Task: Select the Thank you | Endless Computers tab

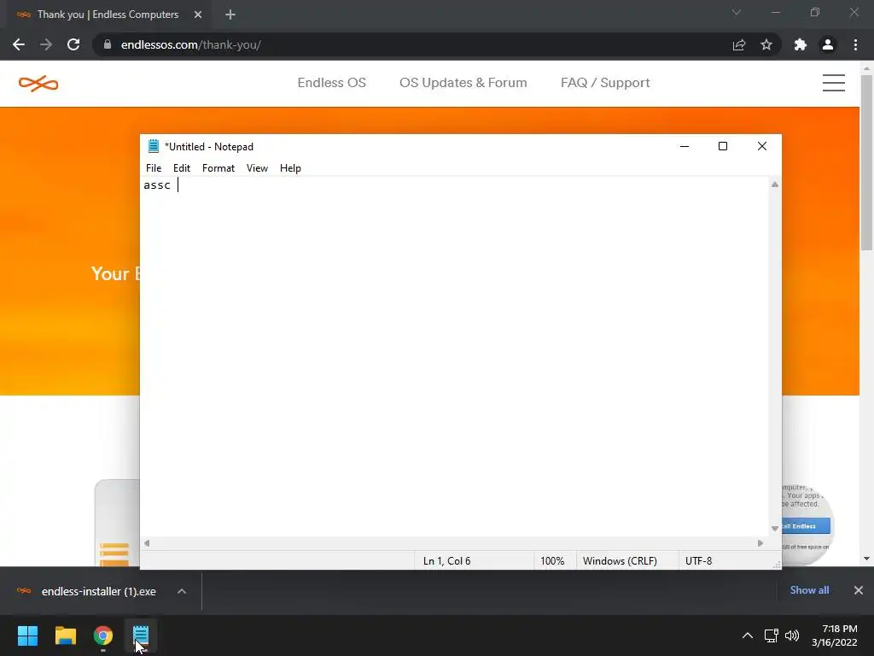Action: click(108, 15)
